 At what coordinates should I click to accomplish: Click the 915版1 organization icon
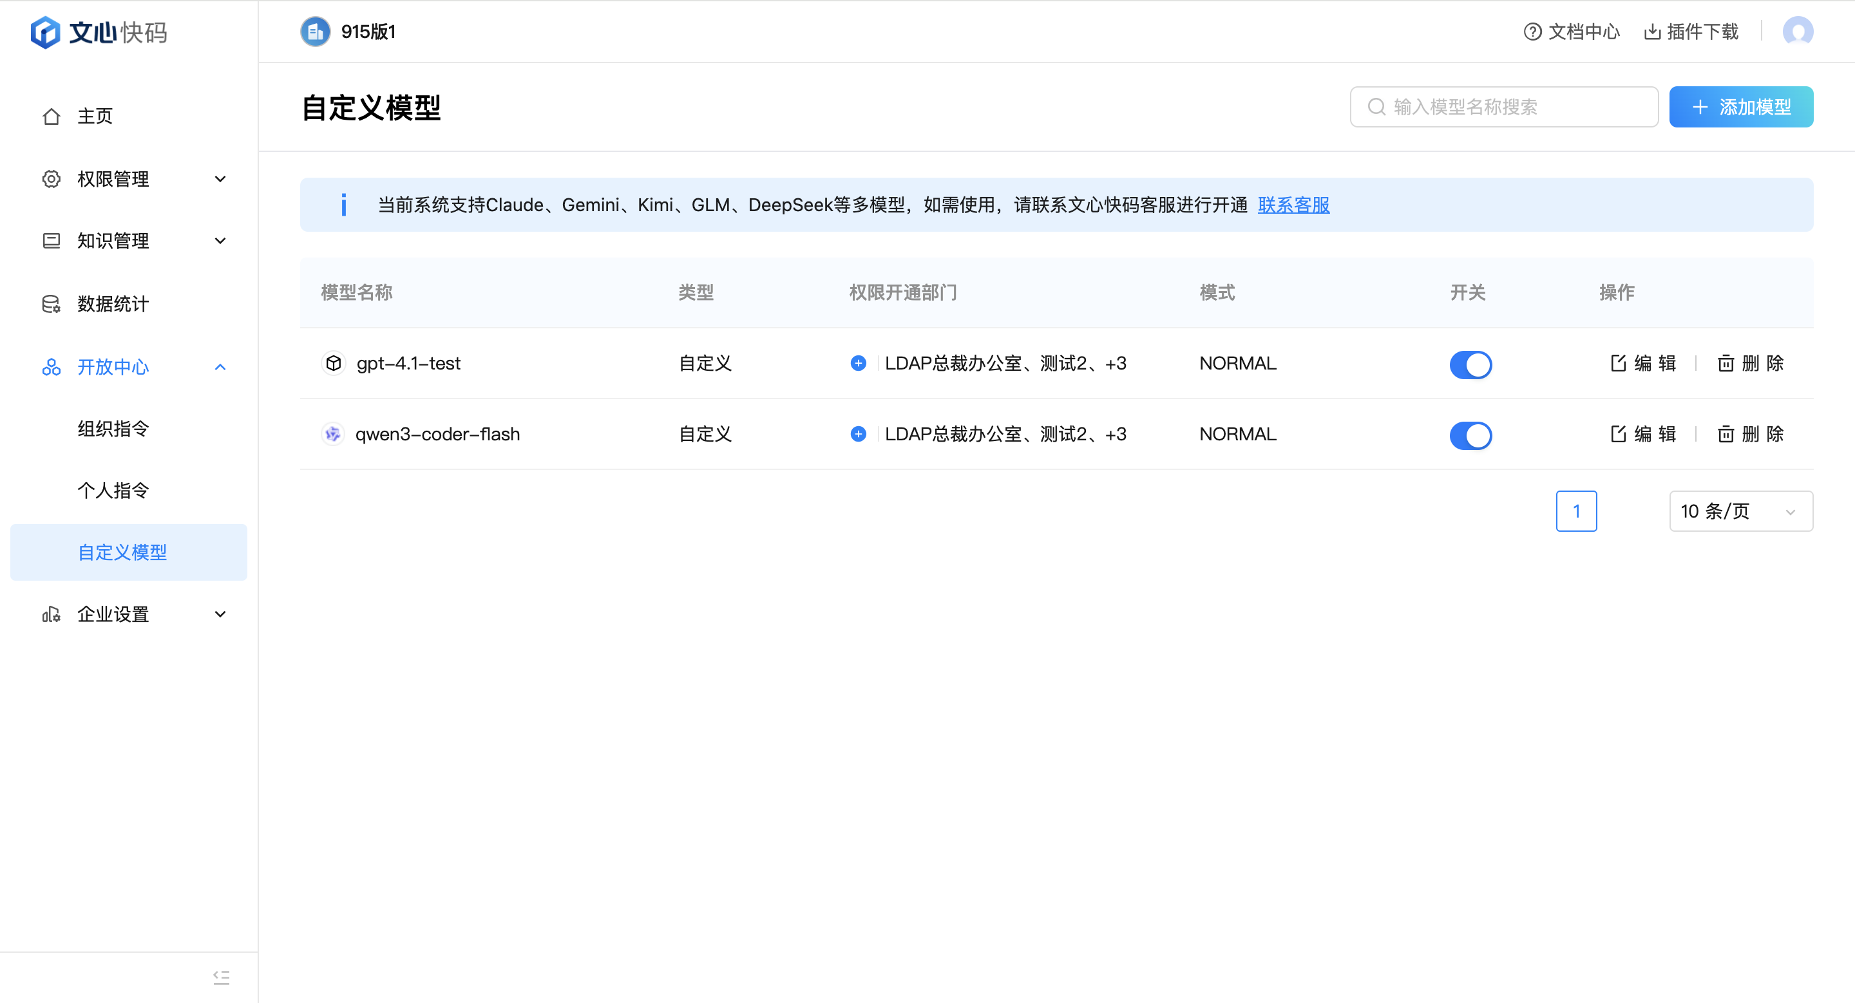(316, 32)
